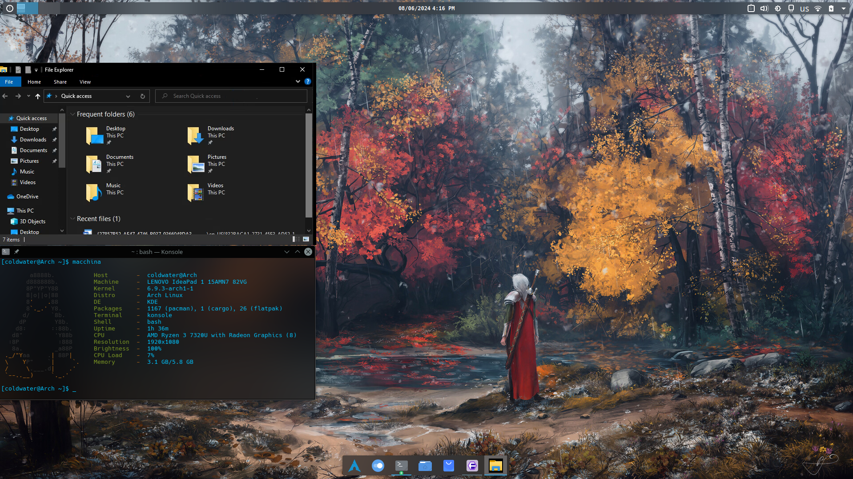The width and height of the screenshot is (853, 479).
Task: Open the settings toggle app in the dock
Action: tap(378, 466)
